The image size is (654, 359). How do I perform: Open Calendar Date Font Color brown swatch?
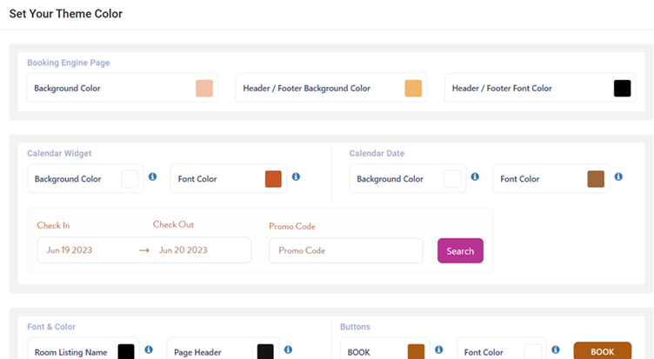point(596,179)
